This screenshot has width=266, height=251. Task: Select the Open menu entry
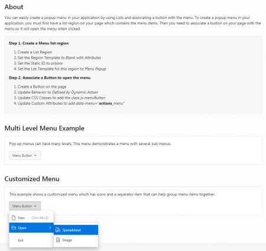point(31,228)
